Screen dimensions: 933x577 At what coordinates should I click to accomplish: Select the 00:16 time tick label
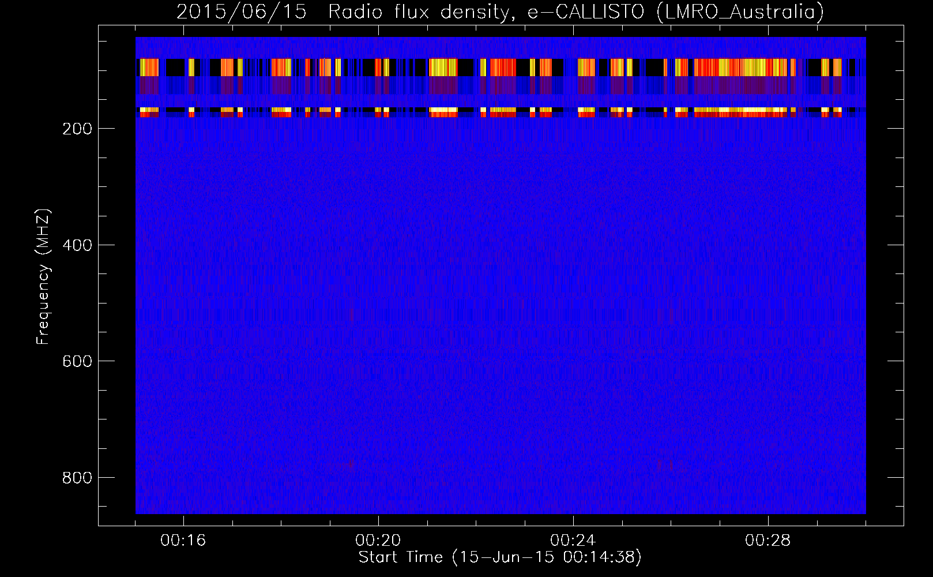[x=183, y=541]
